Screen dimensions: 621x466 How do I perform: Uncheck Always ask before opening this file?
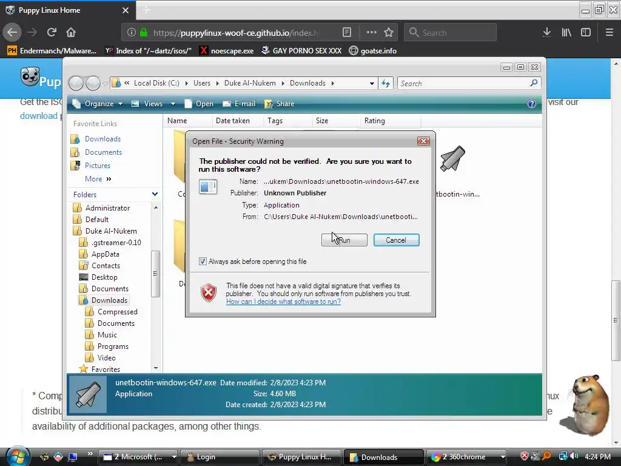tap(203, 262)
